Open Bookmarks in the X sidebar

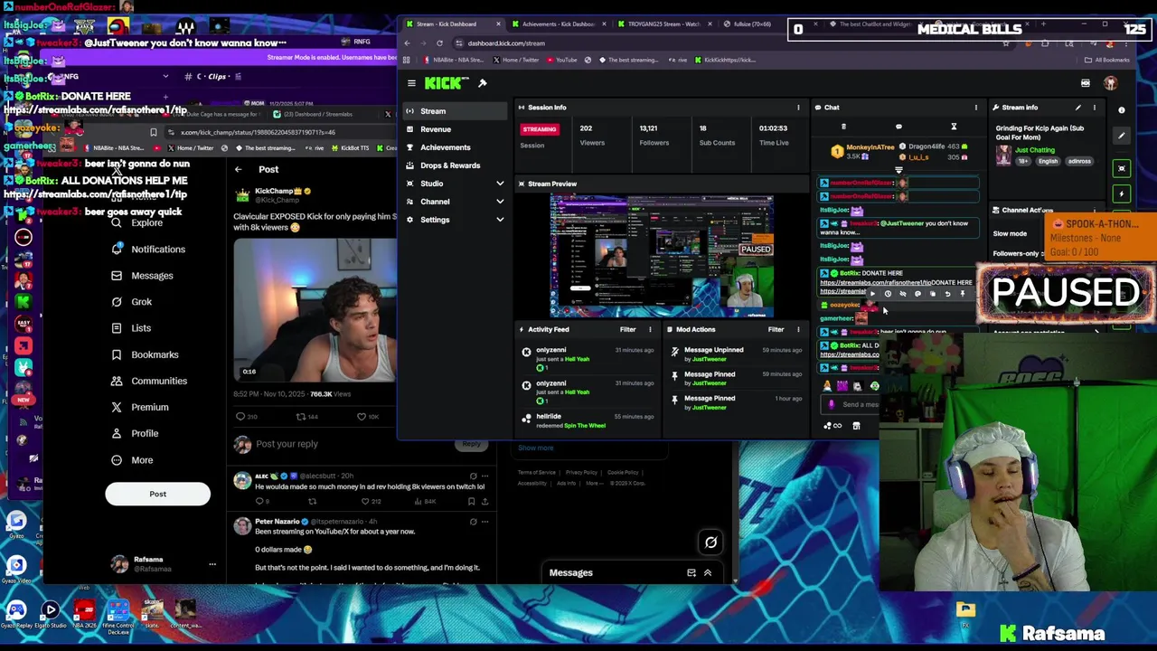(x=145, y=355)
